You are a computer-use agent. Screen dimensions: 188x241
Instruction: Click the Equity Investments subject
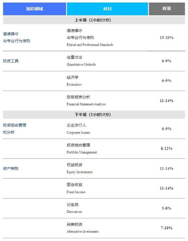click(80, 172)
